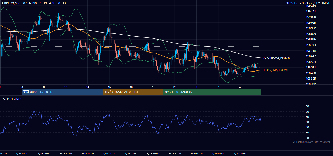
Task: Click the RSI scale value 80
Action: pyautogui.click(x=307, y=106)
